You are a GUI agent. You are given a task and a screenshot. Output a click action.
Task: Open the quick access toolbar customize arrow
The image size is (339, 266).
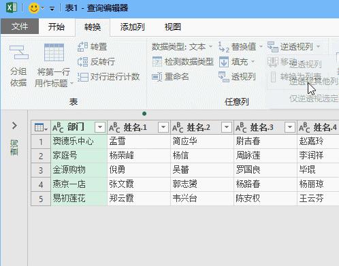pyautogui.click(x=52, y=9)
